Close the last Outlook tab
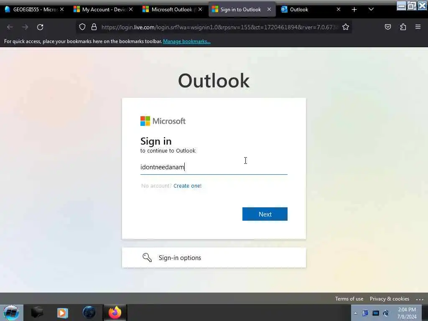Image resolution: width=428 pixels, height=321 pixels. (339, 10)
